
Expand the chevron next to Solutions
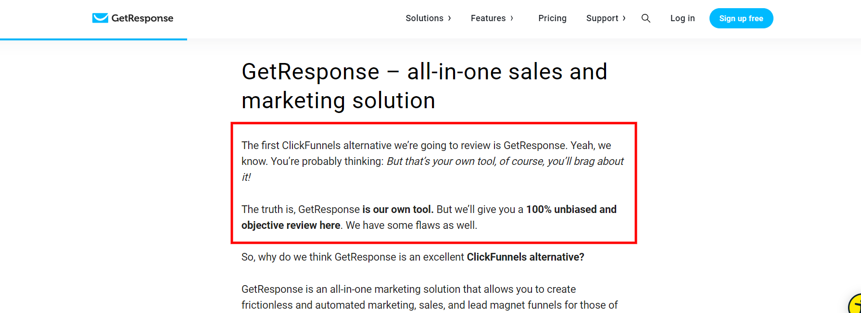[x=450, y=18]
